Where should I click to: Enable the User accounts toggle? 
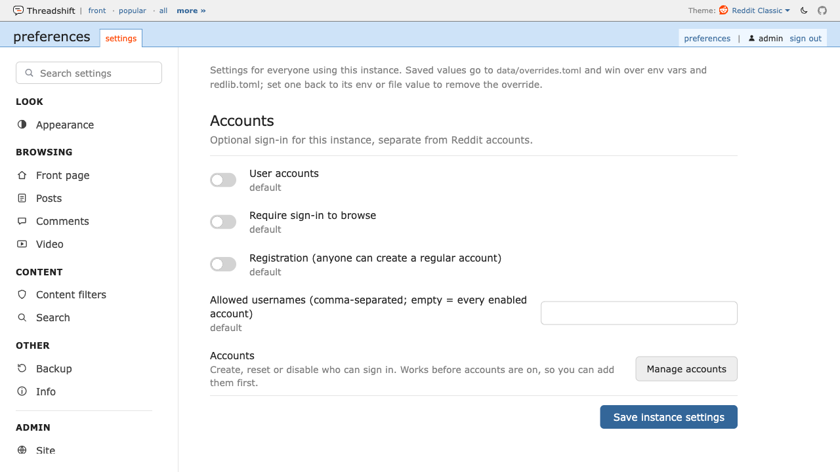pyautogui.click(x=223, y=180)
